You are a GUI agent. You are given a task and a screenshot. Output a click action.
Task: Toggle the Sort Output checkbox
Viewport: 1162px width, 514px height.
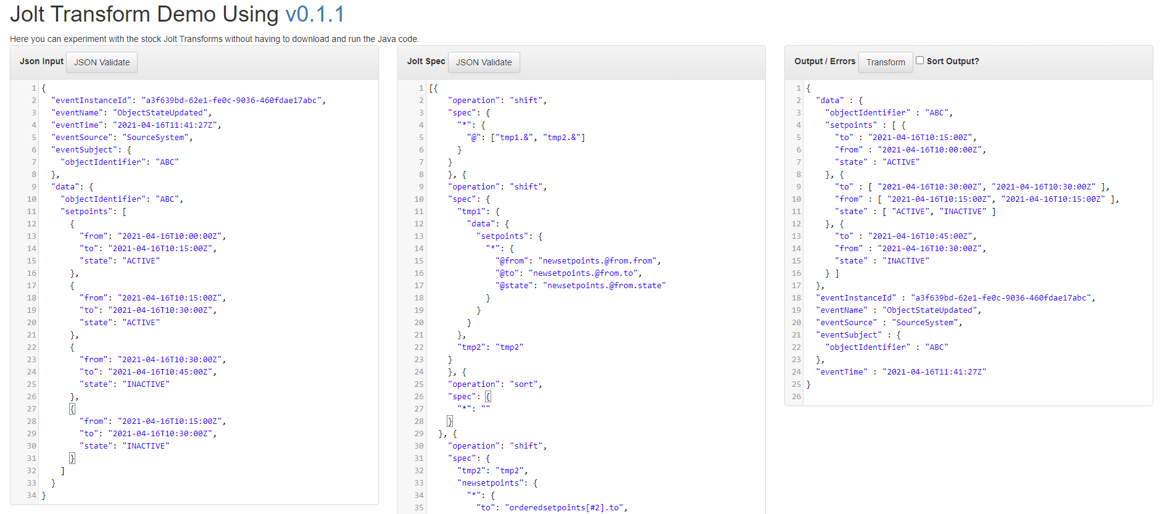[919, 60]
